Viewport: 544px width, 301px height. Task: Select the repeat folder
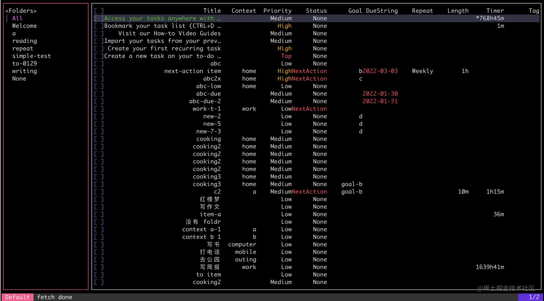click(23, 48)
